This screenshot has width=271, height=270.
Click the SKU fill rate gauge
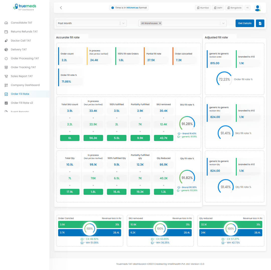coord(187,123)
